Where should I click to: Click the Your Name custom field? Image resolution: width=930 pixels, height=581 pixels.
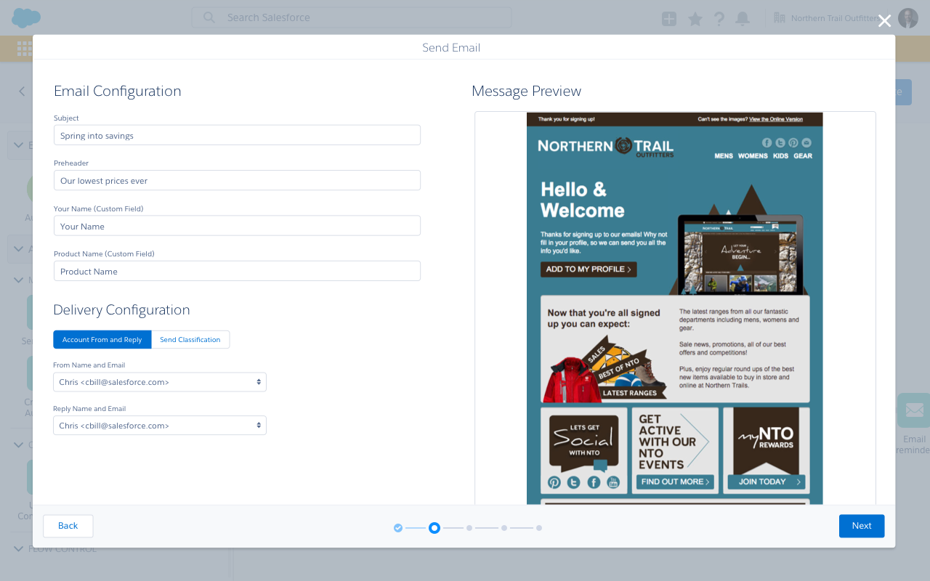click(x=237, y=226)
